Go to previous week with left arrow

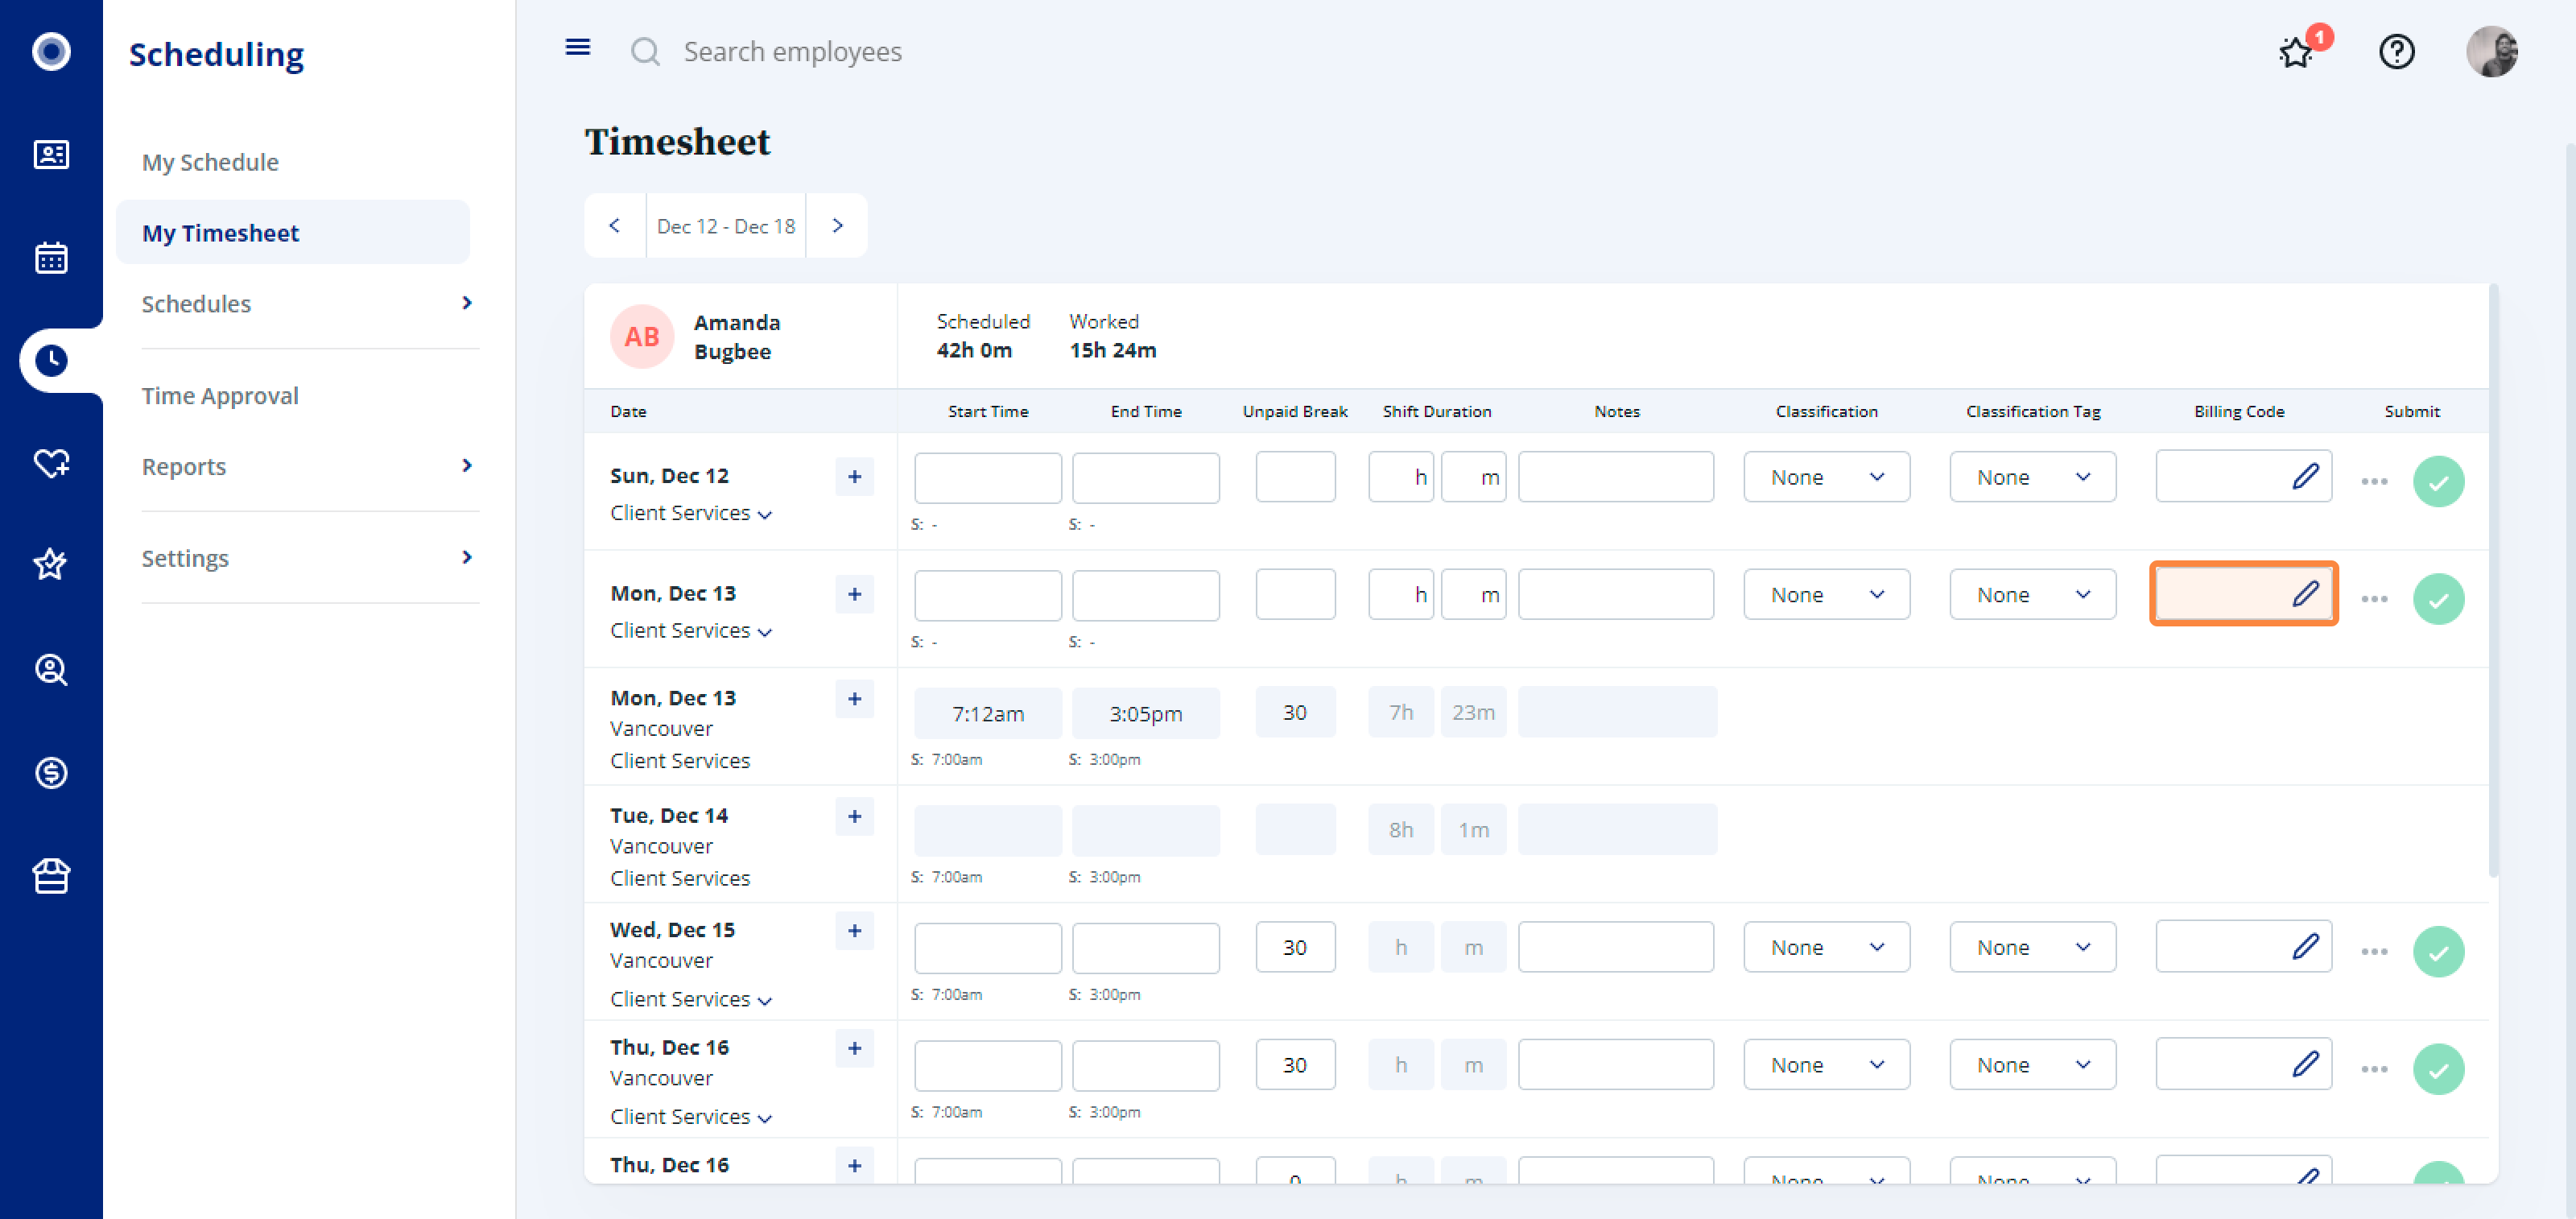pos(614,225)
